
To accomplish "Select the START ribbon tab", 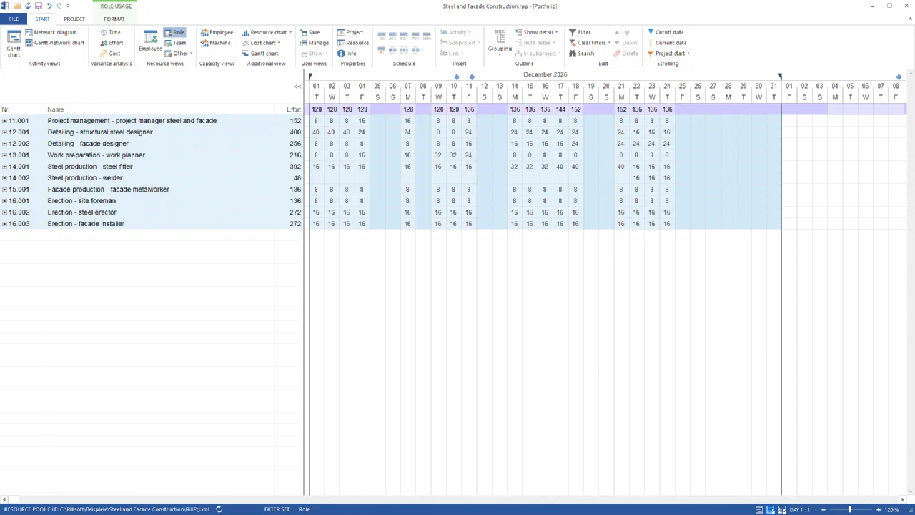I will click(42, 19).
